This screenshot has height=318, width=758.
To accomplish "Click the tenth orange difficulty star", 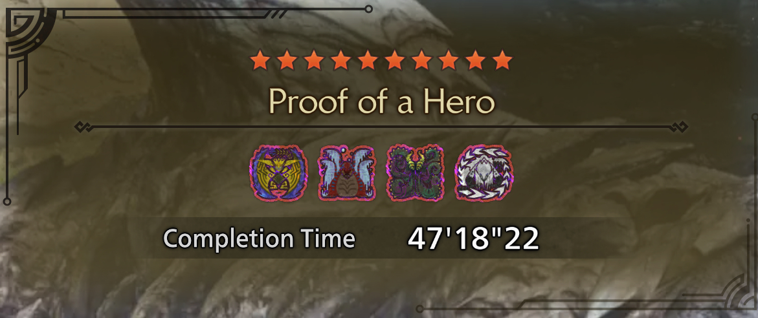I will pos(502,61).
